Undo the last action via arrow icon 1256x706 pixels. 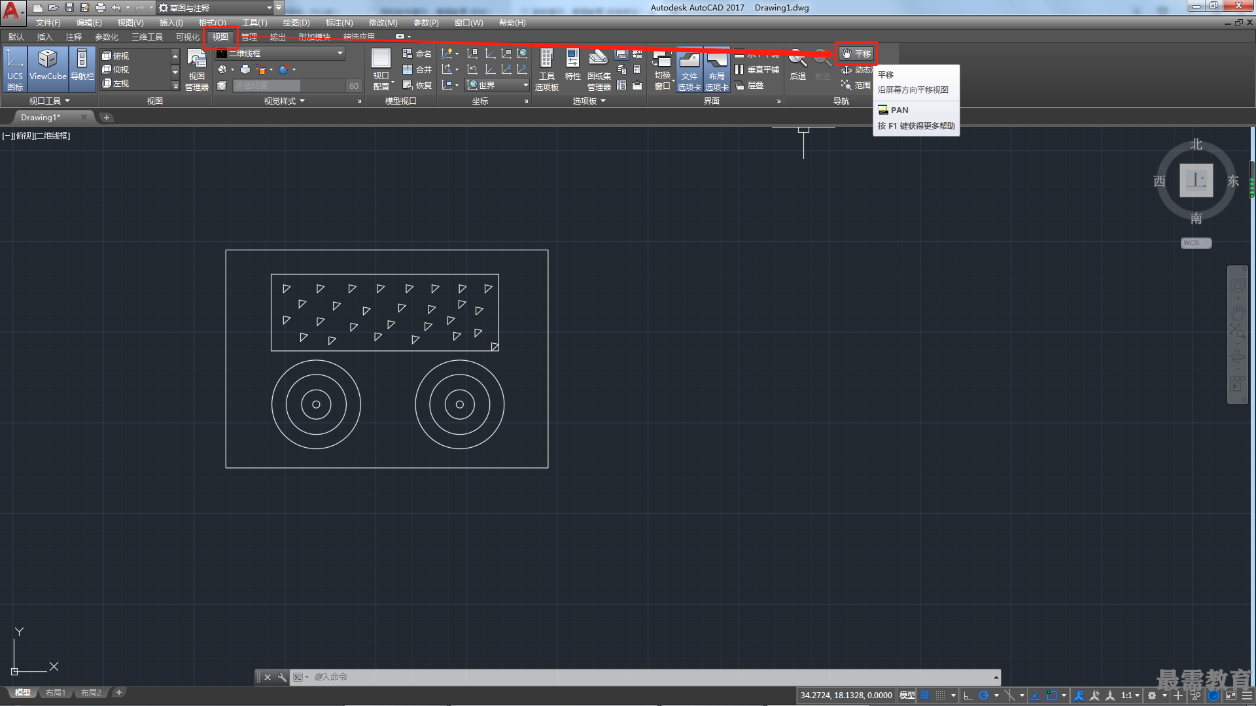point(116,8)
